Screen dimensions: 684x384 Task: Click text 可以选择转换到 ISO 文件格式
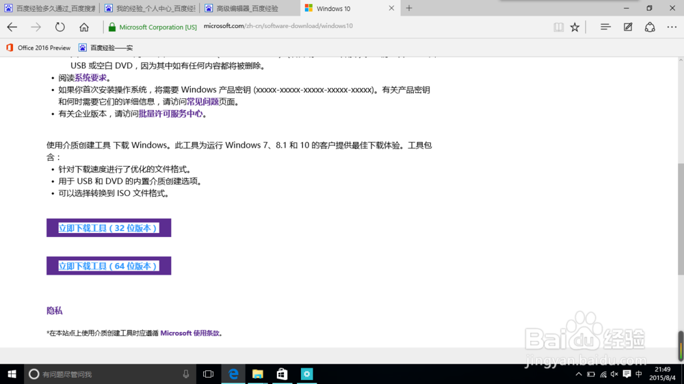[x=114, y=193]
